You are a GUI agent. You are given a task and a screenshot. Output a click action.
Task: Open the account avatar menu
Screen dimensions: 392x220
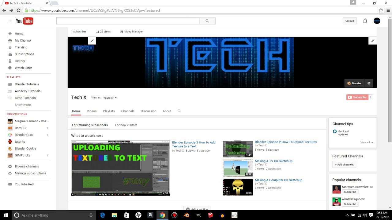[x=377, y=21]
